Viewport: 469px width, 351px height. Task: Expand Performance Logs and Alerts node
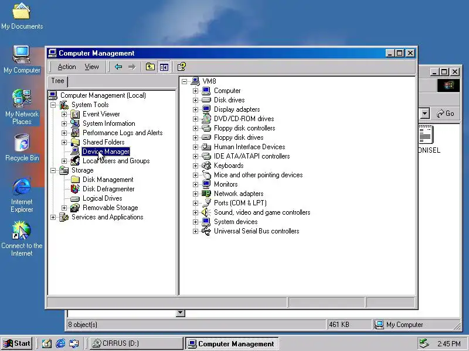click(x=64, y=133)
